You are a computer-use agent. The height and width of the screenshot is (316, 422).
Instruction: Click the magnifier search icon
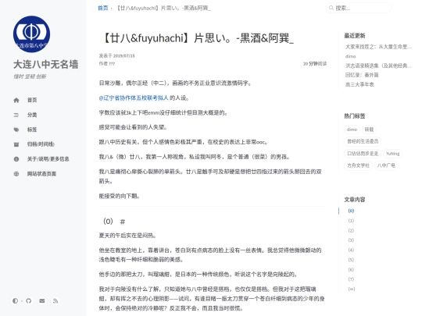point(331,8)
